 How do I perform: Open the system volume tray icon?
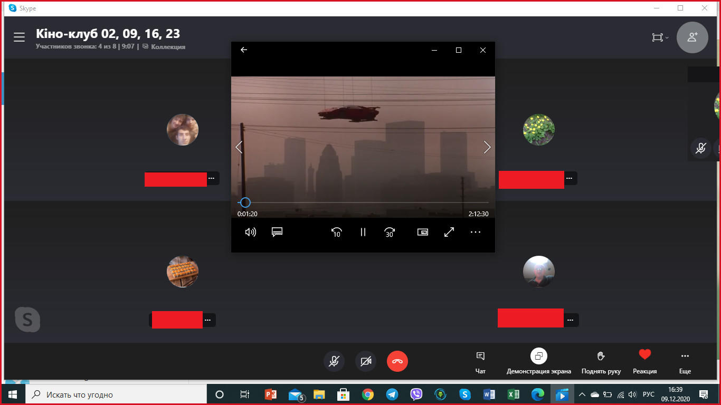click(x=632, y=394)
